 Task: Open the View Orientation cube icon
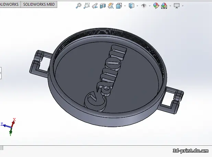[119, 6]
